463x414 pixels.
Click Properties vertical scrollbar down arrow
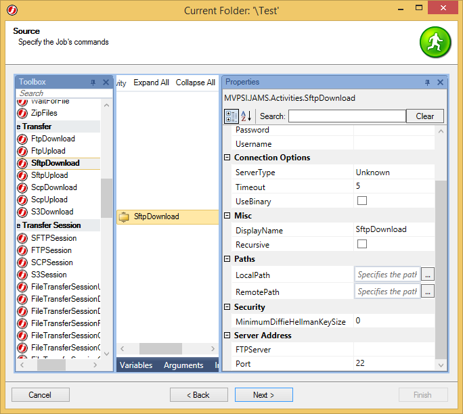441,365
